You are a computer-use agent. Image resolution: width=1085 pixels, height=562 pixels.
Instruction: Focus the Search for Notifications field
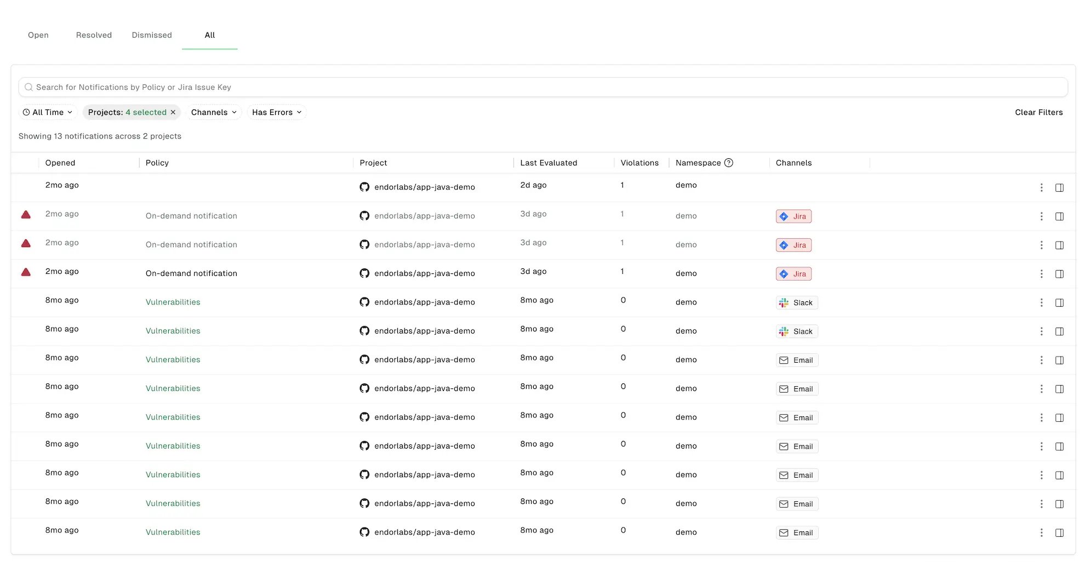click(x=543, y=87)
